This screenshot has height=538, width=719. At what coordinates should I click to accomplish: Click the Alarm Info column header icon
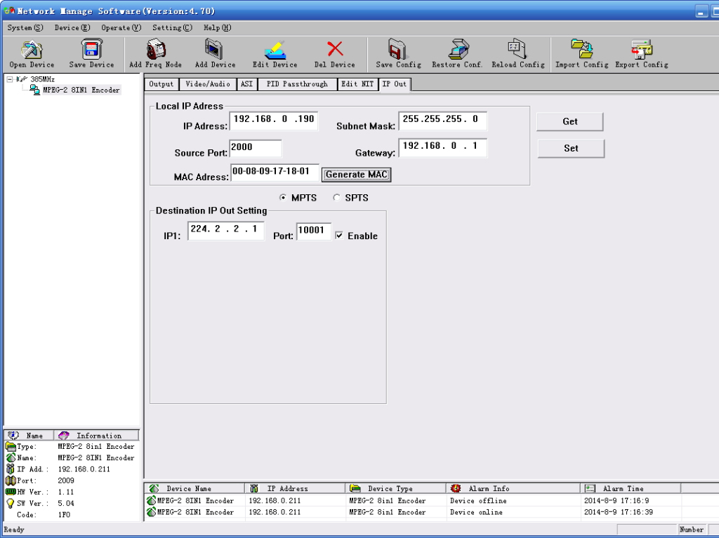[x=455, y=488]
